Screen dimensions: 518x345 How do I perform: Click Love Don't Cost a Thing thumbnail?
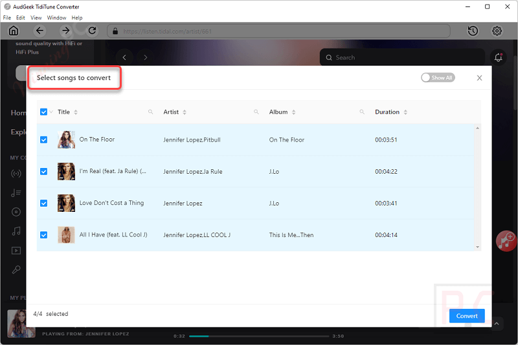pos(66,203)
